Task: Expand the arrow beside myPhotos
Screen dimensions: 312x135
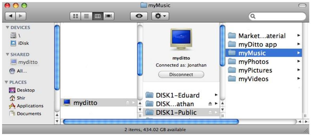Action: click(299, 61)
